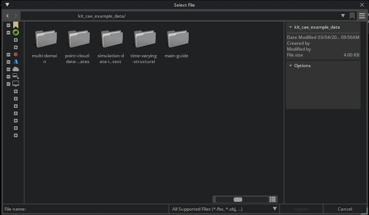Go back with the left arrow

pos(7,16)
